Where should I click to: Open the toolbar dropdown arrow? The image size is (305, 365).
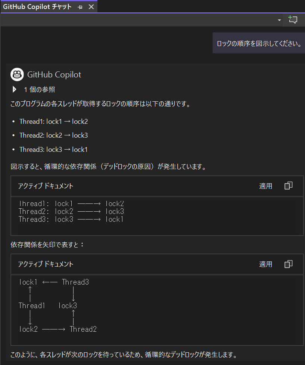[x=279, y=20]
